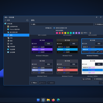Screen dimensions: 103x103
Task: Launch Microsoft Edge from the taskbar
Action: [58, 100]
